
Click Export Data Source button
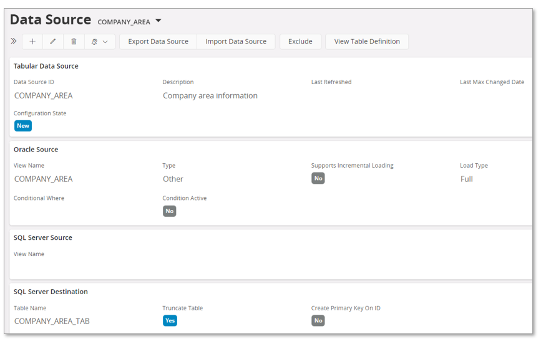(158, 42)
